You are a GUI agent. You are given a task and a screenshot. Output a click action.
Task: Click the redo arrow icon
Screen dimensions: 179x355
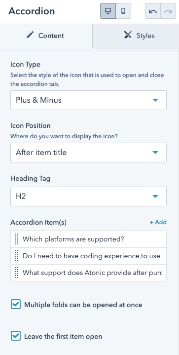168,11
